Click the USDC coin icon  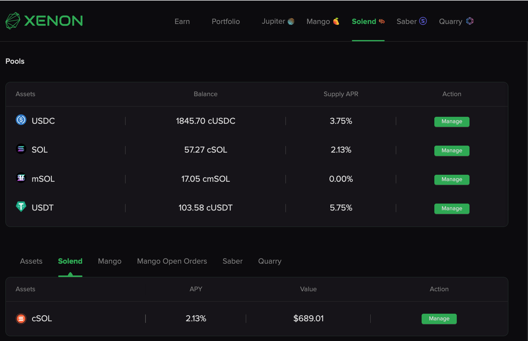(x=21, y=120)
